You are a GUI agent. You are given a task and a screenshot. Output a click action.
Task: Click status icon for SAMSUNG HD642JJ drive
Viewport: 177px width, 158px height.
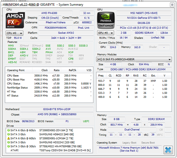[8, 134]
